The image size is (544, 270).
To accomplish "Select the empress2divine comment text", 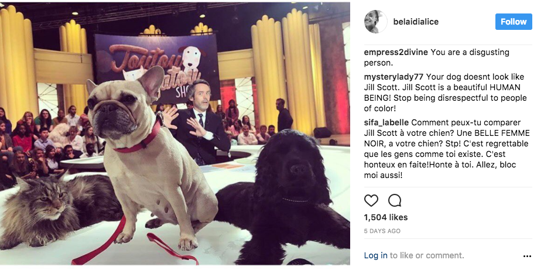I will tap(432, 57).
